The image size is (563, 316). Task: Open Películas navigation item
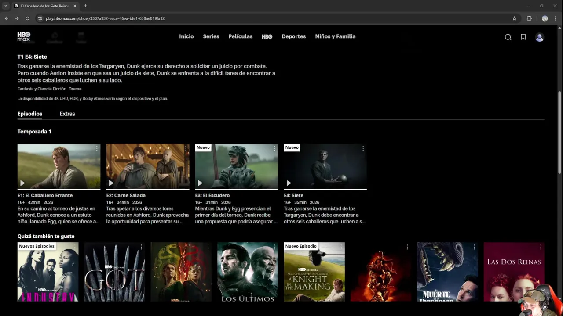tap(241, 36)
